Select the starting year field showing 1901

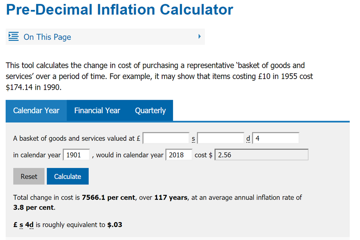click(x=76, y=155)
